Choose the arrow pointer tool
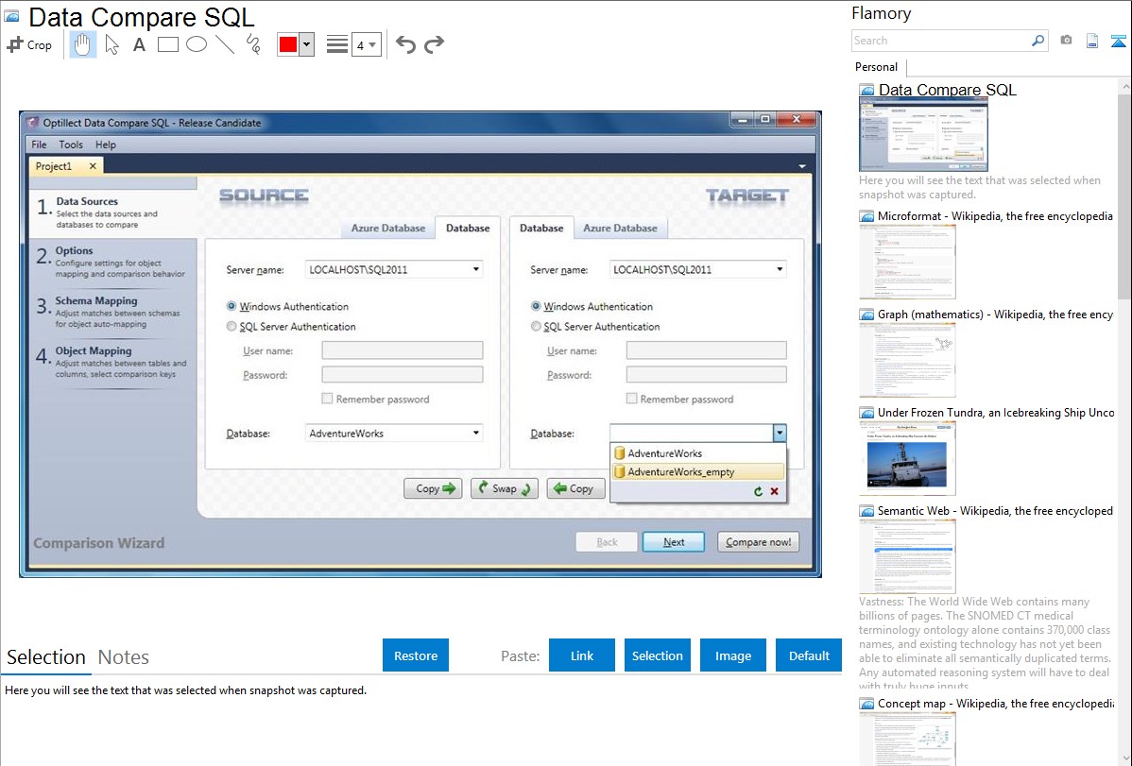The height and width of the screenshot is (766, 1132). [x=111, y=44]
